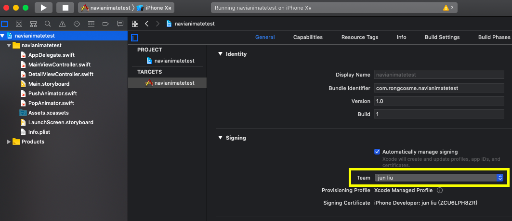Switch to the Build Settings tab
Image resolution: width=512 pixels, height=221 pixels.
442,37
